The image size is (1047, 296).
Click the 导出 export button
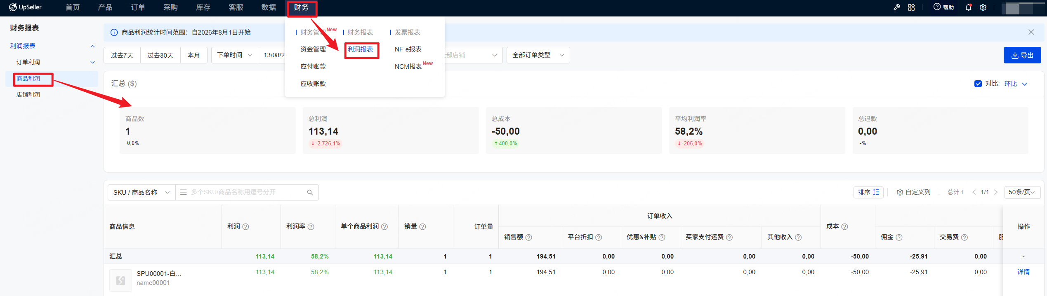point(1022,55)
